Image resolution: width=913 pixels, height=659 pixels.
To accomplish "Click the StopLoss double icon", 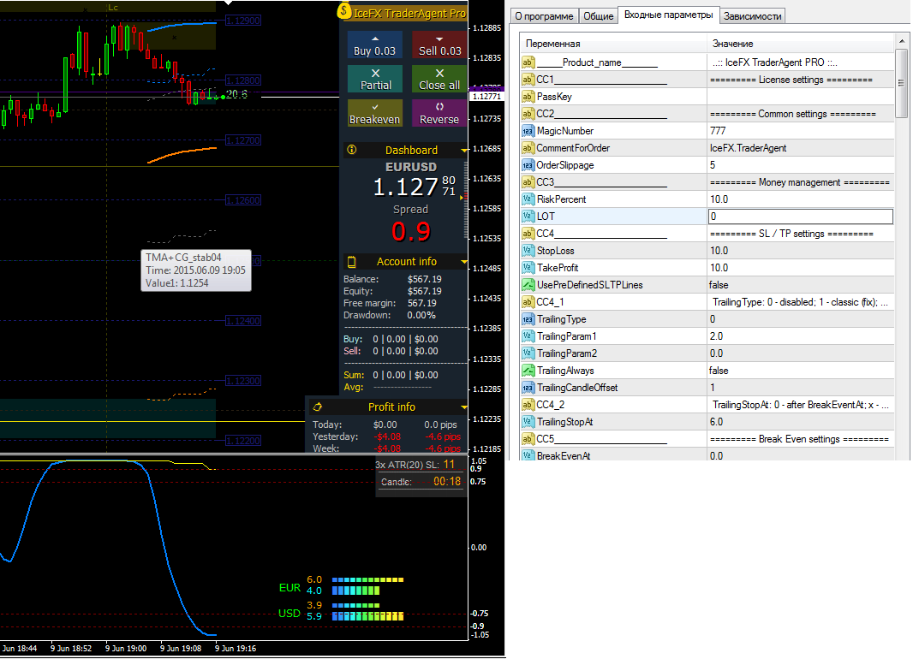I will tap(528, 251).
